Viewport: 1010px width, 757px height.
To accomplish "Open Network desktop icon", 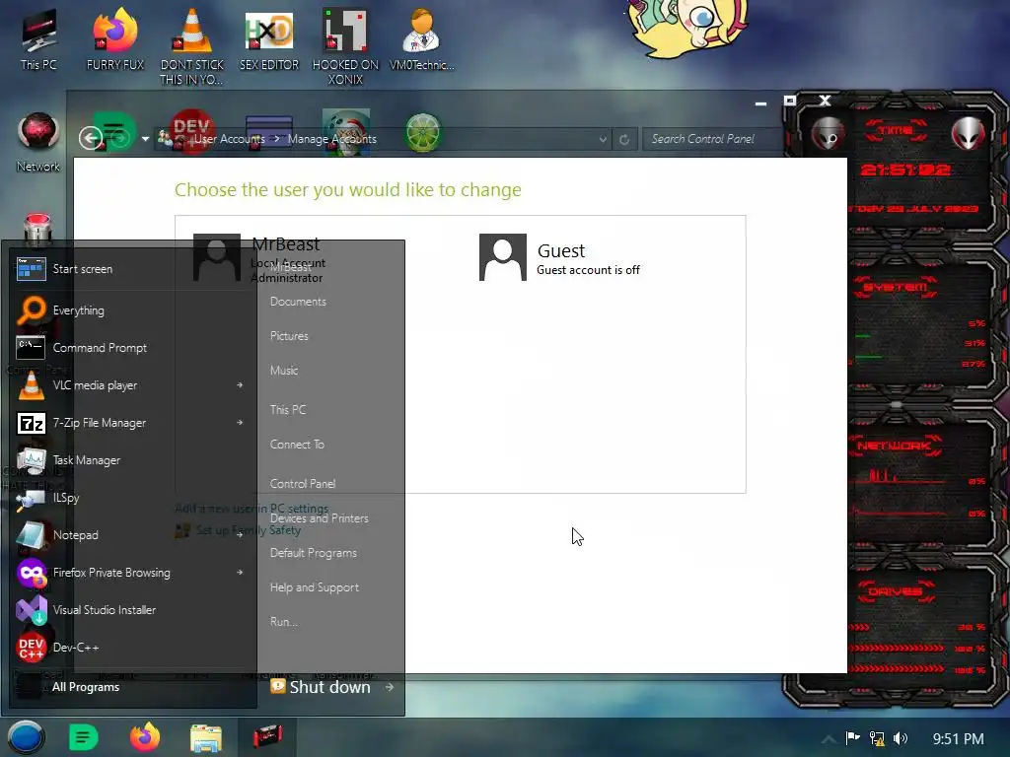I will (x=38, y=143).
